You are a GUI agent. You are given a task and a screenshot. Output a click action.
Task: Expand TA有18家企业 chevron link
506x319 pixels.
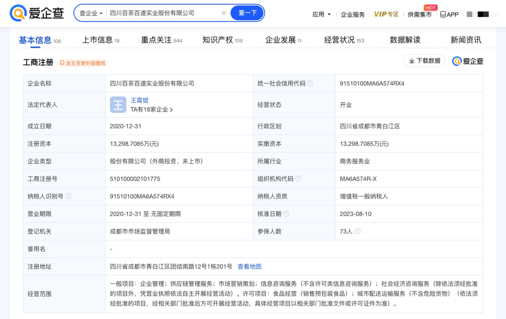point(151,110)
